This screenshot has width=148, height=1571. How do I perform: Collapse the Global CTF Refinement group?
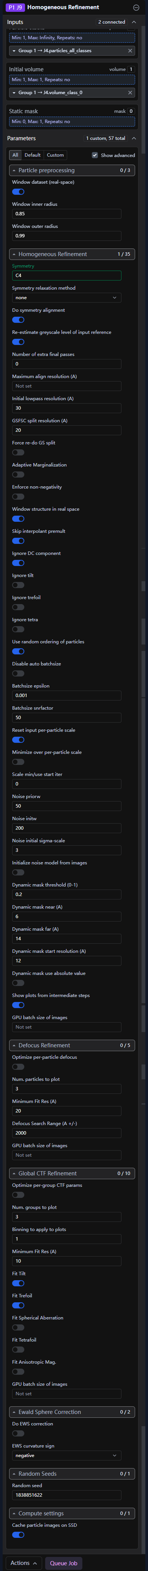14,1173
